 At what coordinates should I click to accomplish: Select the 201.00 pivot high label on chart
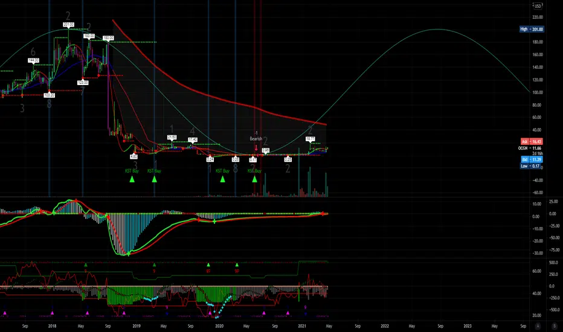(x=69, y=24)
